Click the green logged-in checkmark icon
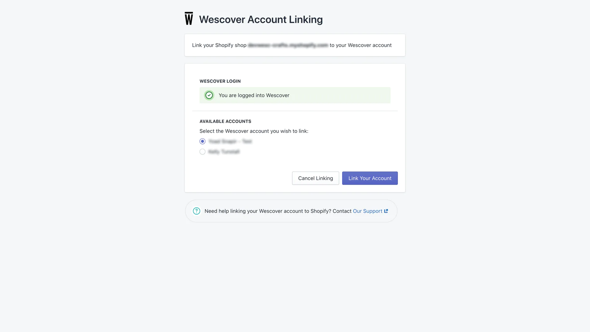This screenshot has width=590, height=332. coord(209,95)
